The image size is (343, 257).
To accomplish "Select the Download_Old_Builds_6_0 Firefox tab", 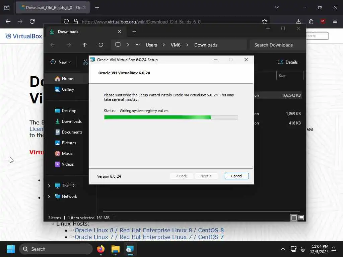I will [53, 8].
